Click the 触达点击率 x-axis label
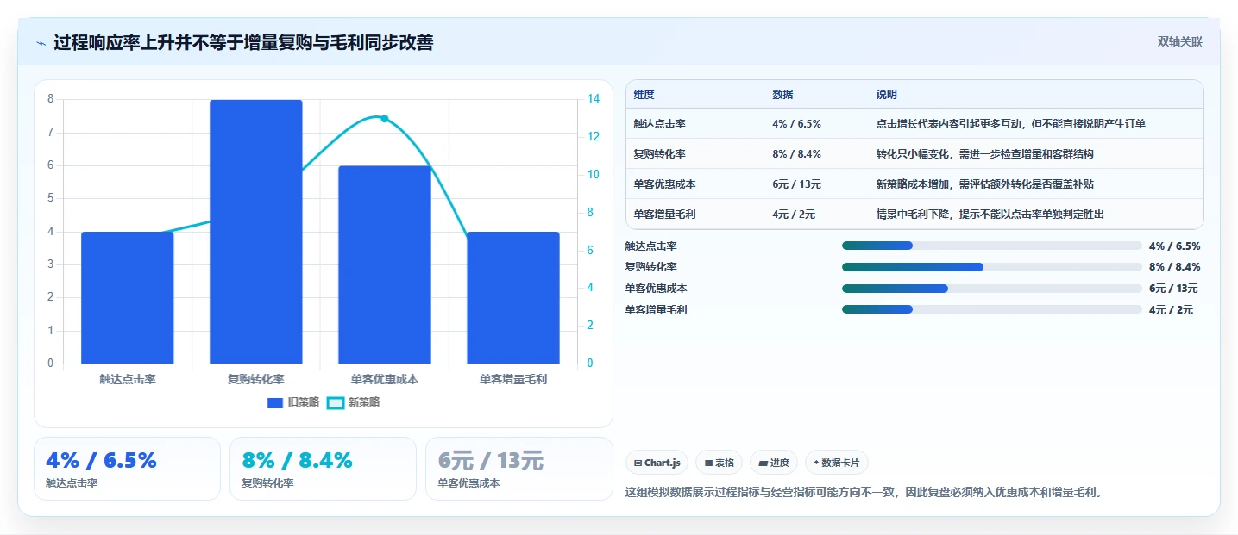 (128, 379)
